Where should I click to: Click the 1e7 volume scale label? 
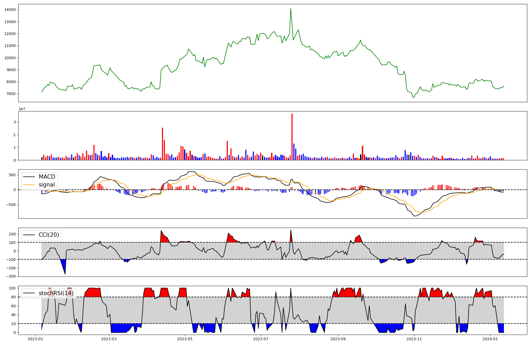(x=22, y=109)
